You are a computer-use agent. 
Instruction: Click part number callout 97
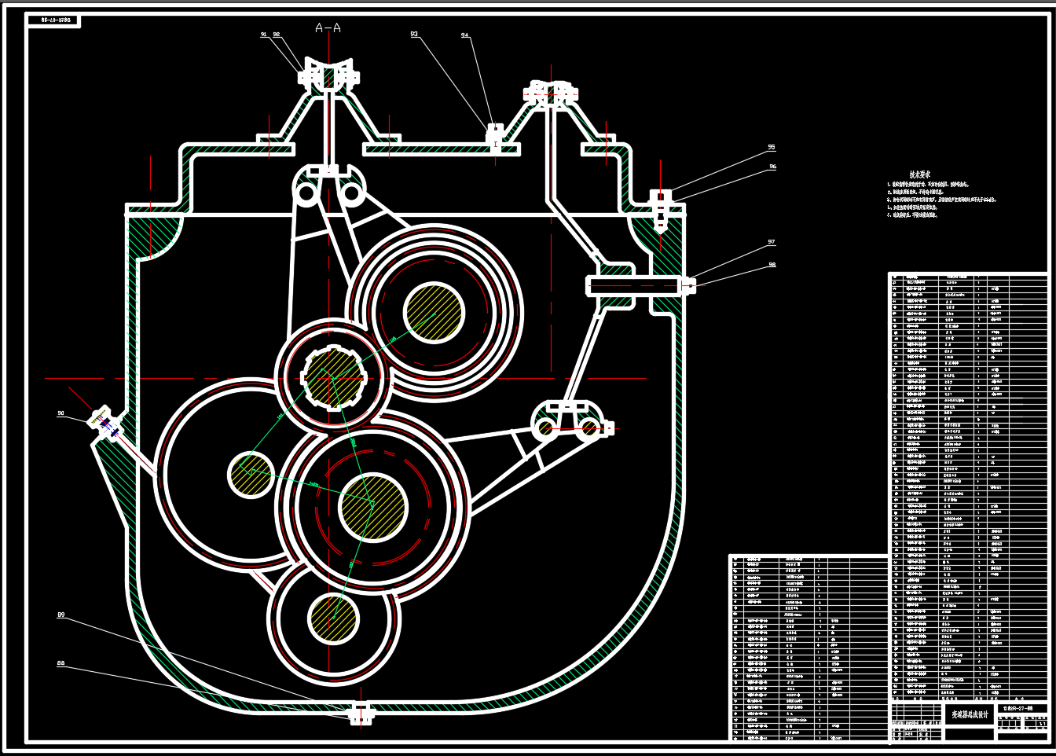[772, 242]
